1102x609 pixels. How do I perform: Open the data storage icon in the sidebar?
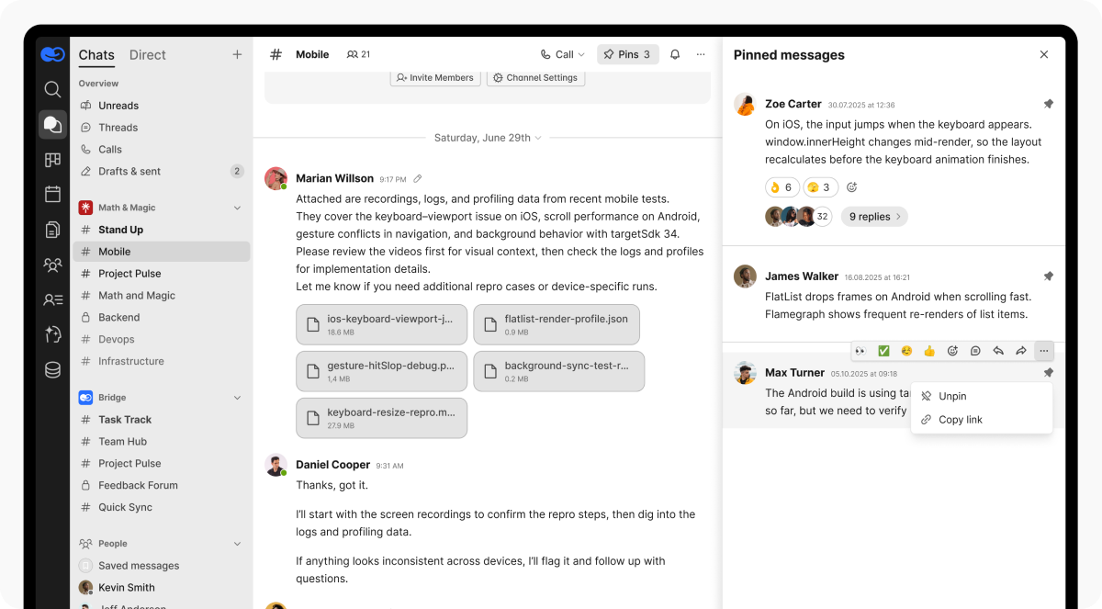[52, 369]
